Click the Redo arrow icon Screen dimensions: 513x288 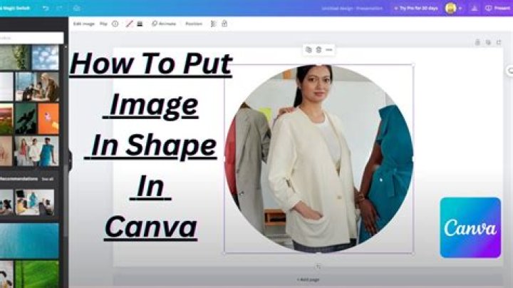(x=59, y=8)
